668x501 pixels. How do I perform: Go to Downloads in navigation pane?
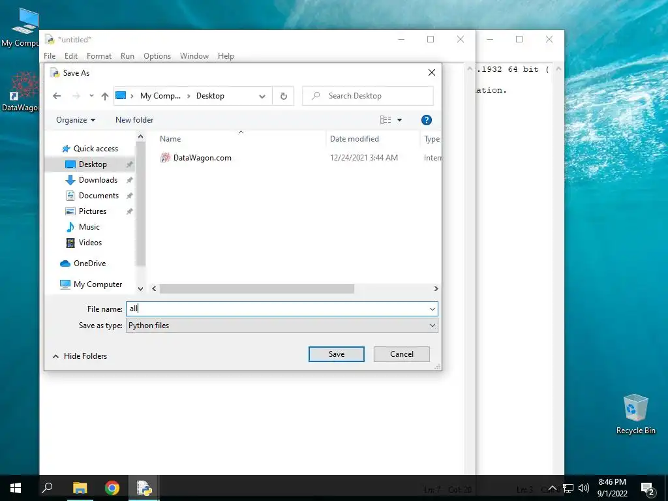(x=98, y=180)
